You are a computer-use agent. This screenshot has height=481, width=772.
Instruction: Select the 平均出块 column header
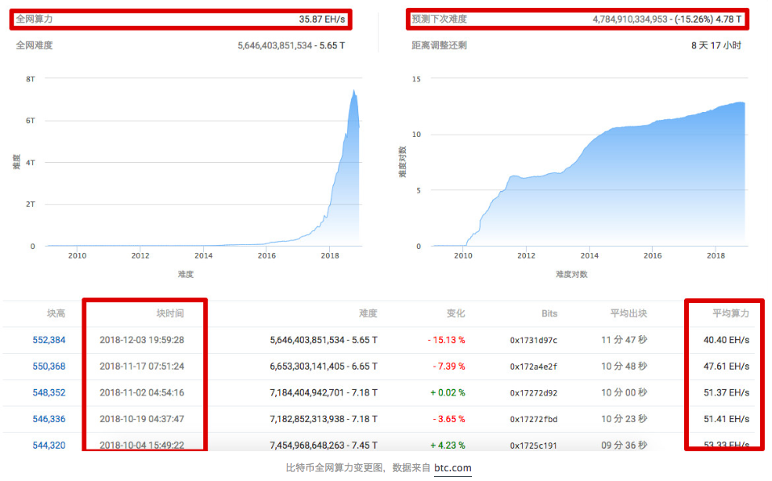(x=628, y=313)
